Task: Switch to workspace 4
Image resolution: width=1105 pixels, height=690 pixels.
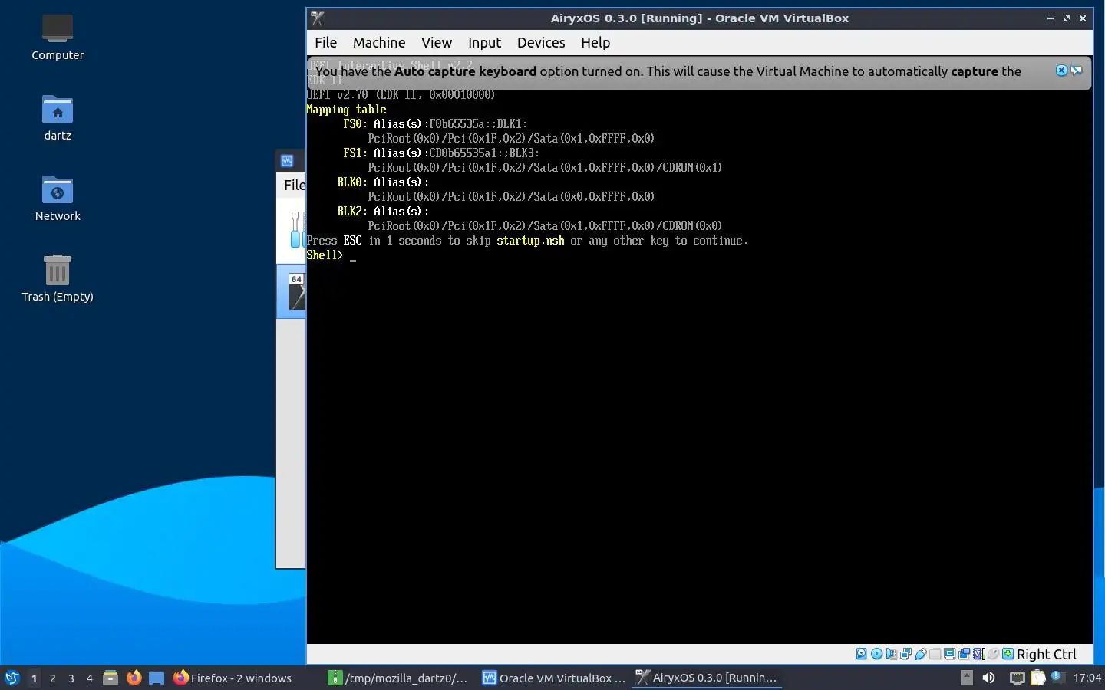Action: coord(89,678)
